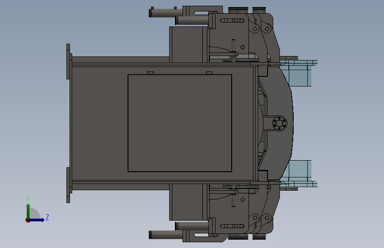384x248 pixels.
Task: Select the lower rectangular box block below the body
Action: click(x=188, y=202)
